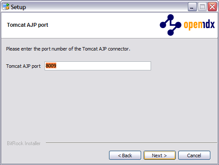This screenshot has width=219, height=165.
Task: Minimize the Setup window
Action: point(192,7)
